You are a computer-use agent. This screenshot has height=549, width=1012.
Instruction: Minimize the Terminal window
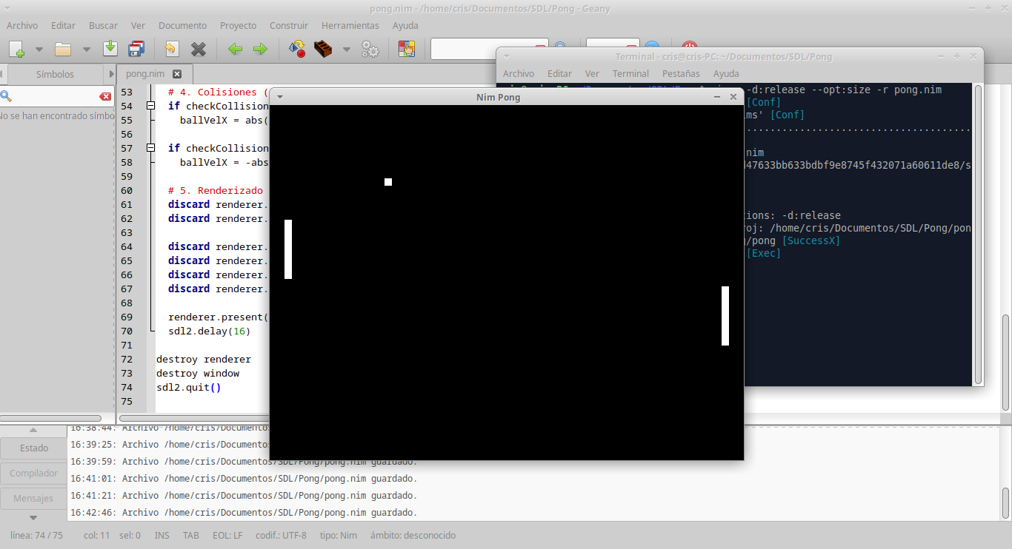942,56
